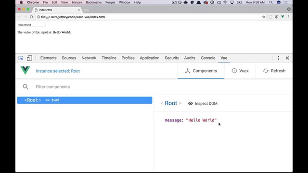Click the Wi-Fi status icon in menu bar
The image size is (308, 173).
(225, 2)
